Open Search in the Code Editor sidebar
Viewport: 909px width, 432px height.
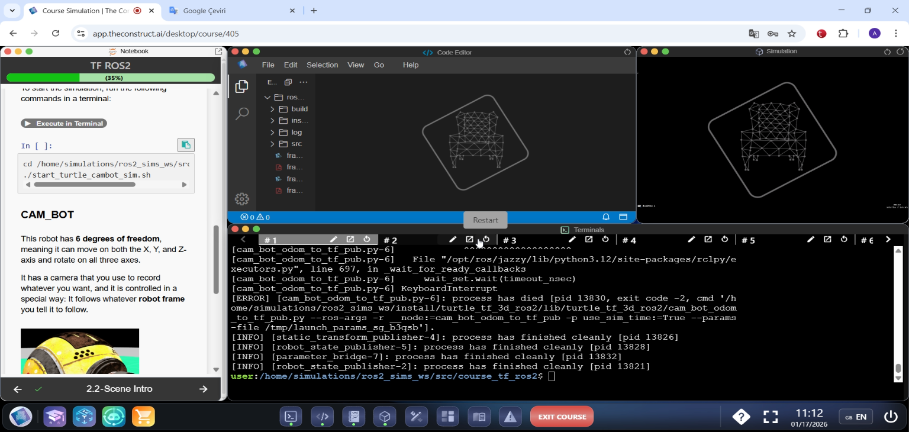pos(241,114)
